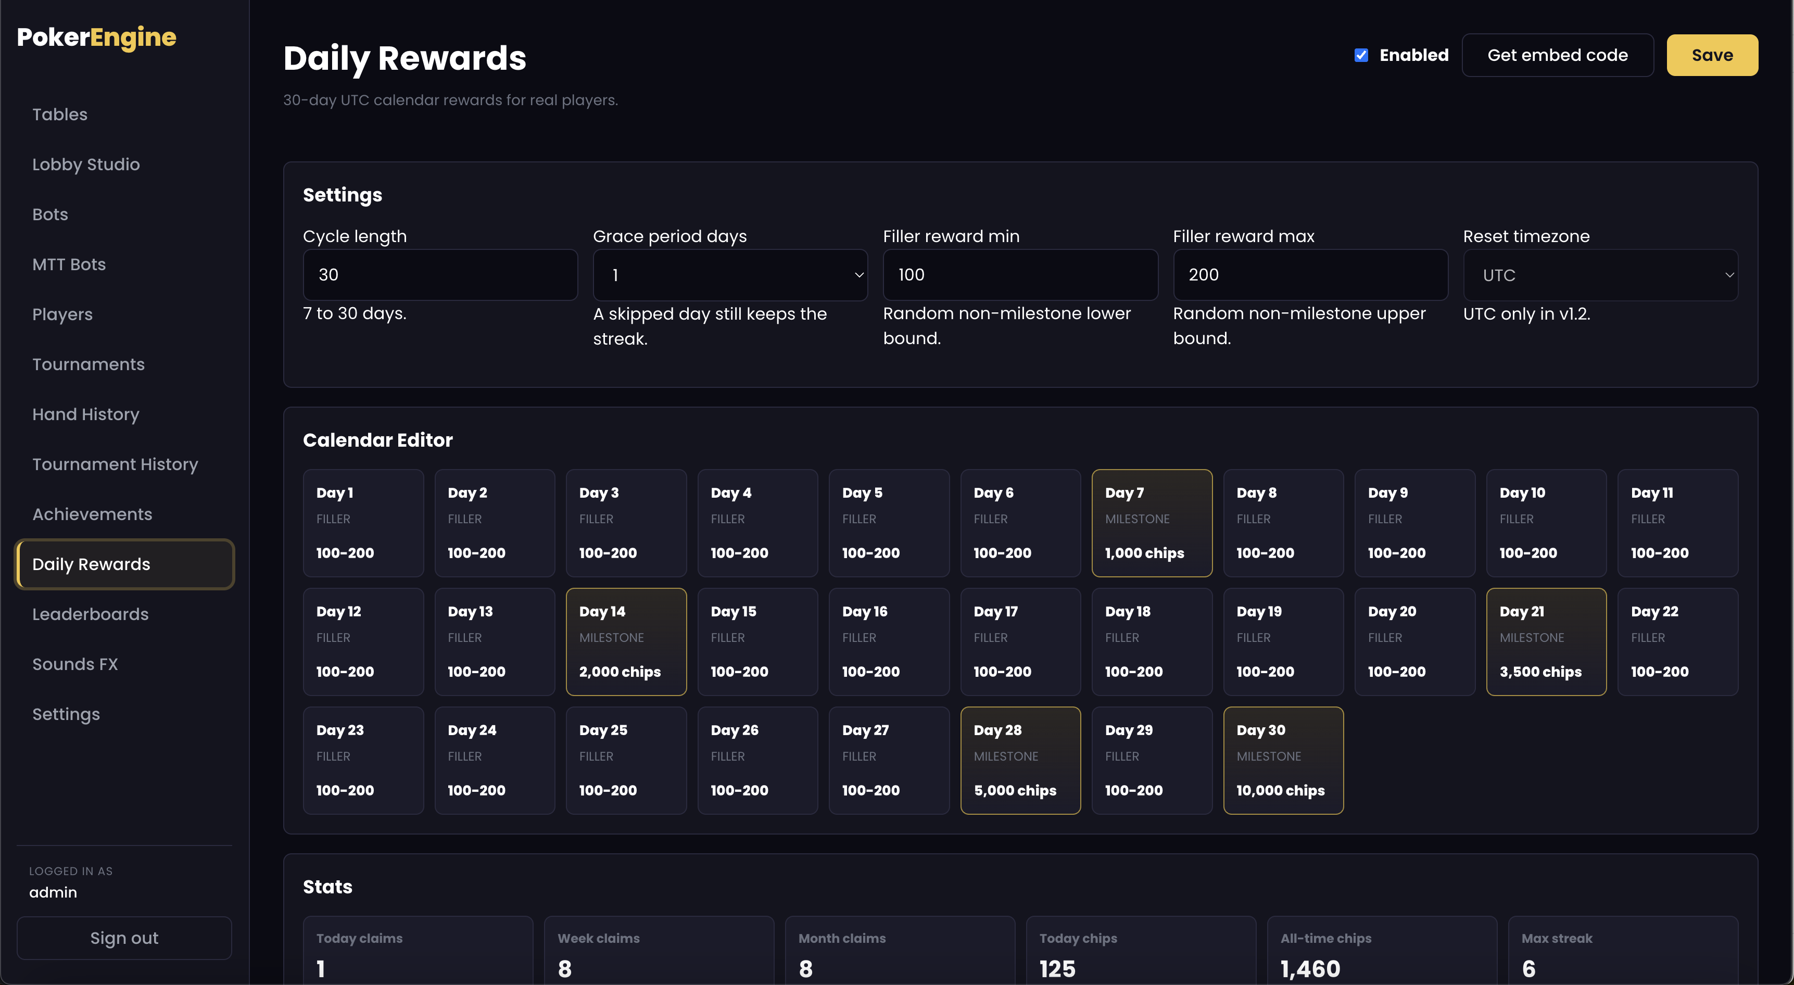Screen dimensions: 1794x985
Task: Open the Day 3 calendar card
Action: (x=626, y=523)
